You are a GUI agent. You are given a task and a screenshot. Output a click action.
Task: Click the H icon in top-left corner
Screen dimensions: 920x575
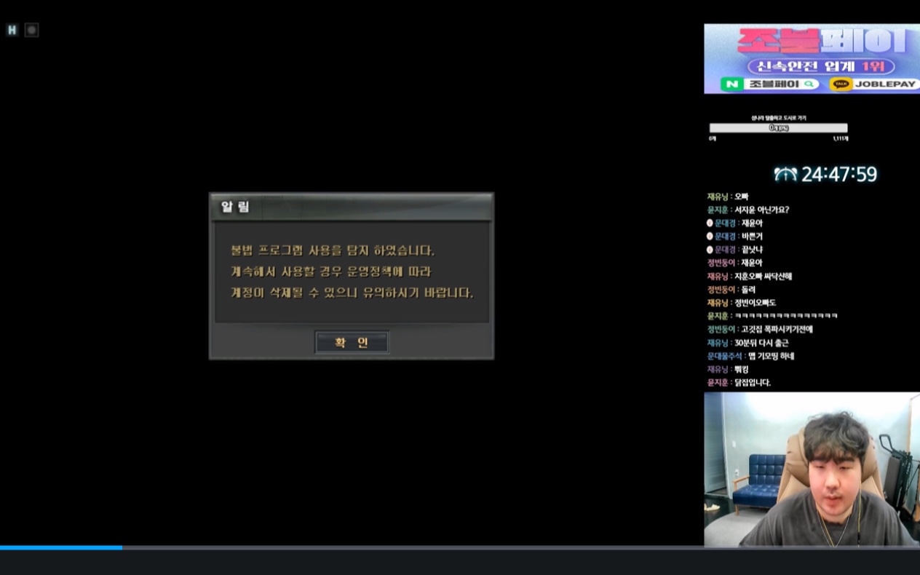pyautogui.click(x=12, y=30)
